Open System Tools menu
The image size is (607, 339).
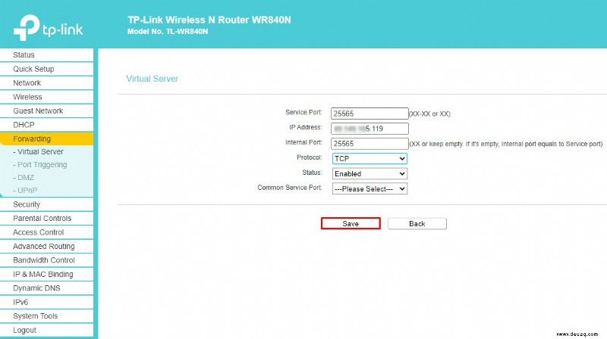click(46, 316)
